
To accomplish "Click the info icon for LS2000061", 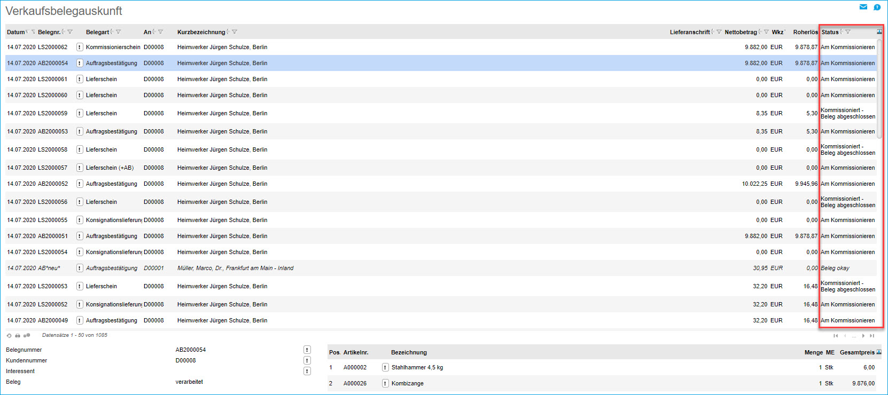I will (80, 79).
